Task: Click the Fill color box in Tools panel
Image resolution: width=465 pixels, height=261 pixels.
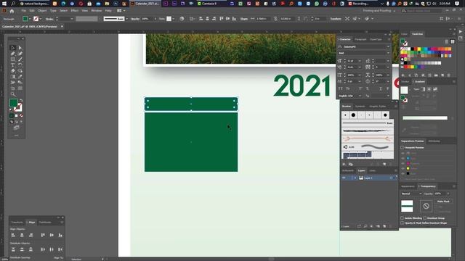Action: (x=13, y=103)
